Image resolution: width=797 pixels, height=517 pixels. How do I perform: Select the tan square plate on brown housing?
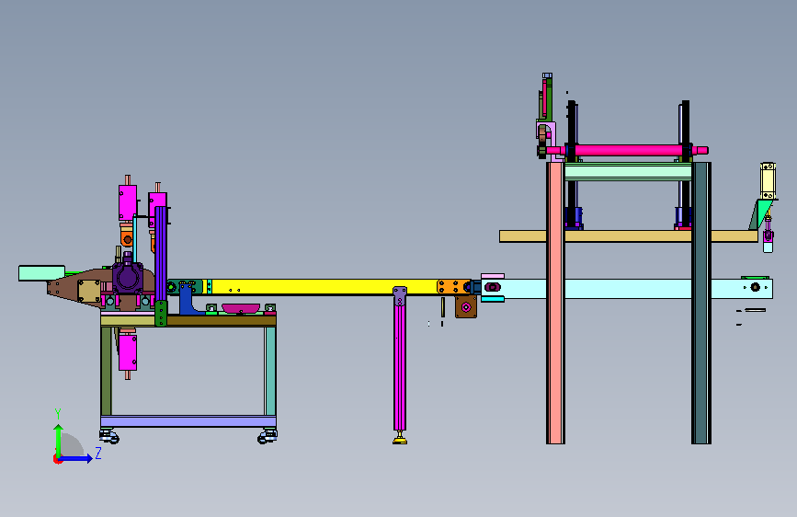click(88, 291)
